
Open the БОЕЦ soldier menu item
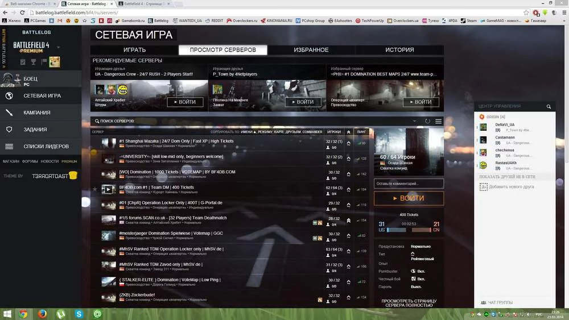pyautogui.click(x=40, y=78)
